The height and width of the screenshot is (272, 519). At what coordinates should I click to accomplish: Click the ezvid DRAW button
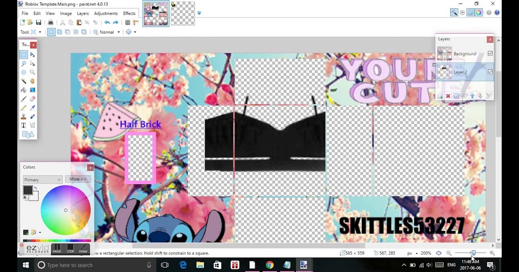click(83, 249)
